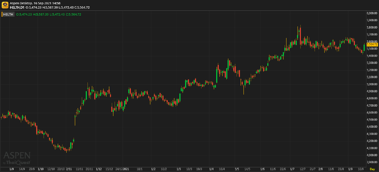
Task: Click the 14/9 date axis label
Action: (22, 169)
